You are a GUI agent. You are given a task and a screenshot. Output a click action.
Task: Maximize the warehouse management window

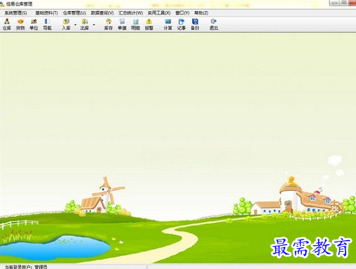tap(344, 3)
